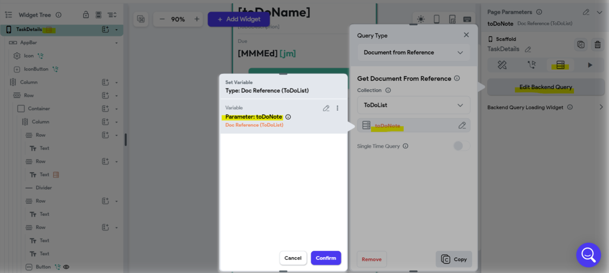The width and height of the screenshot is (609, 273).
Task: Remove the backend query
Action: (x=371, y=259)
